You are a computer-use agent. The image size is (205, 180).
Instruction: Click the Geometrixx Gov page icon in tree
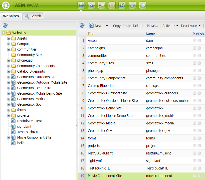(13, 104)
